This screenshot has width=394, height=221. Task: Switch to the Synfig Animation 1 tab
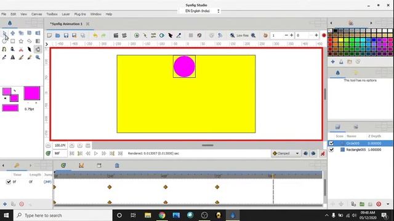[x=66, y=24]
